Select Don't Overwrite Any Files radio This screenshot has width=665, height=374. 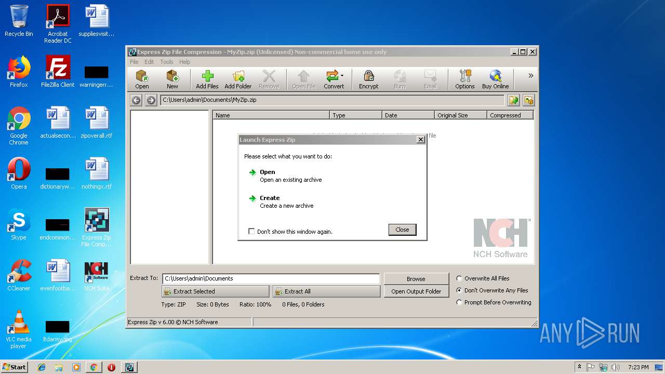tap(459, 290)
